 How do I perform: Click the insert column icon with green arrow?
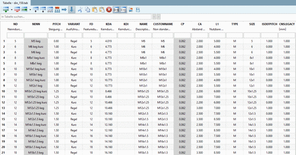tap(24, 9)
